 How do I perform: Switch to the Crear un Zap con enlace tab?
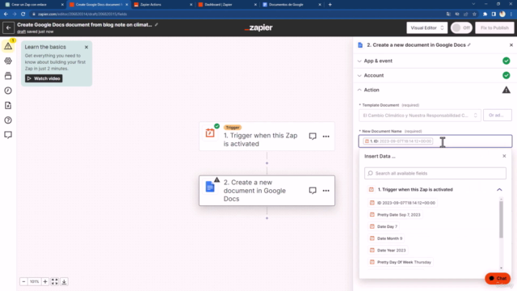[x=34, y=5]
